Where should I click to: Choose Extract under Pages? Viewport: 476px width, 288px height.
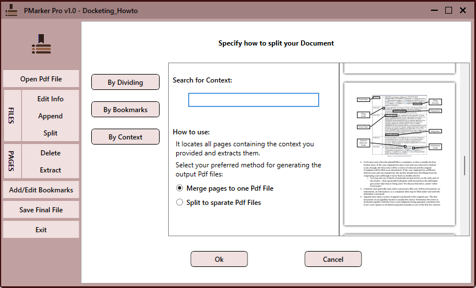(50, 170)
